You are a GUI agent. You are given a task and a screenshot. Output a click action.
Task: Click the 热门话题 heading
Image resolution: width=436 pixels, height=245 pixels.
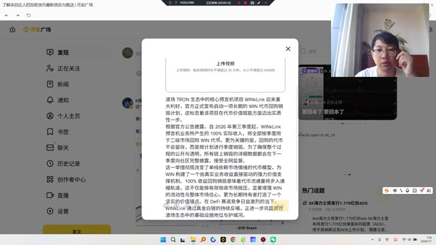(313, 191)
